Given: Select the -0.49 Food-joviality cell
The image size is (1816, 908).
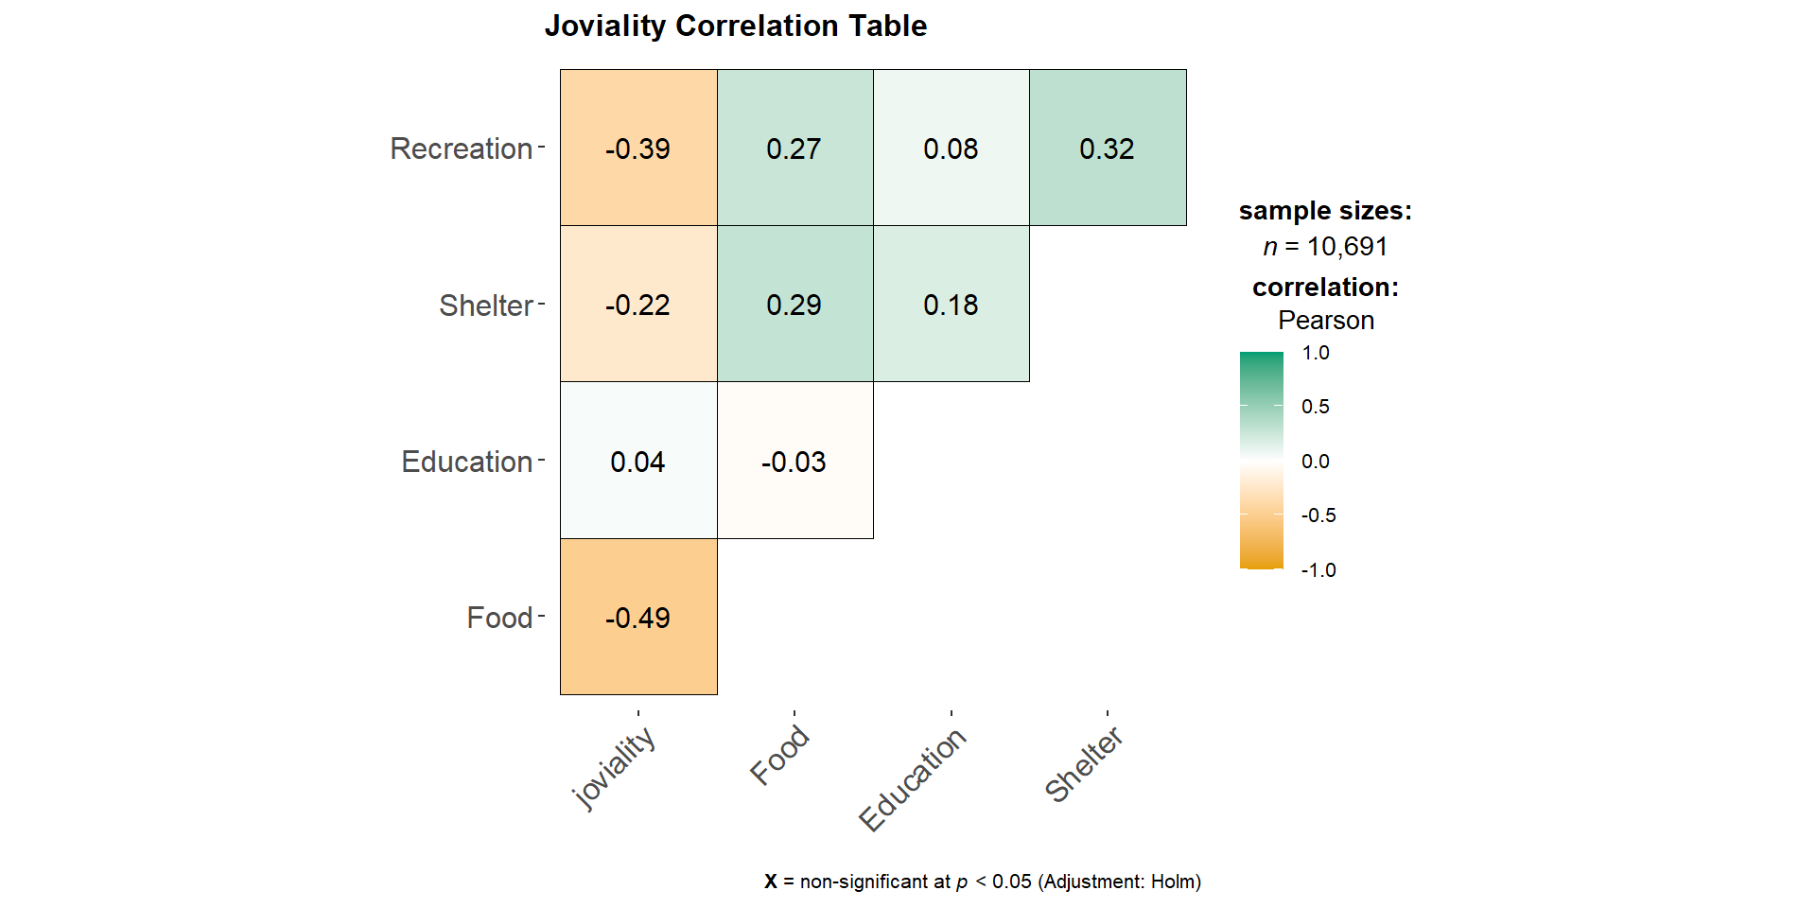Looking at the screenshot, I should (x=638, y=618).
